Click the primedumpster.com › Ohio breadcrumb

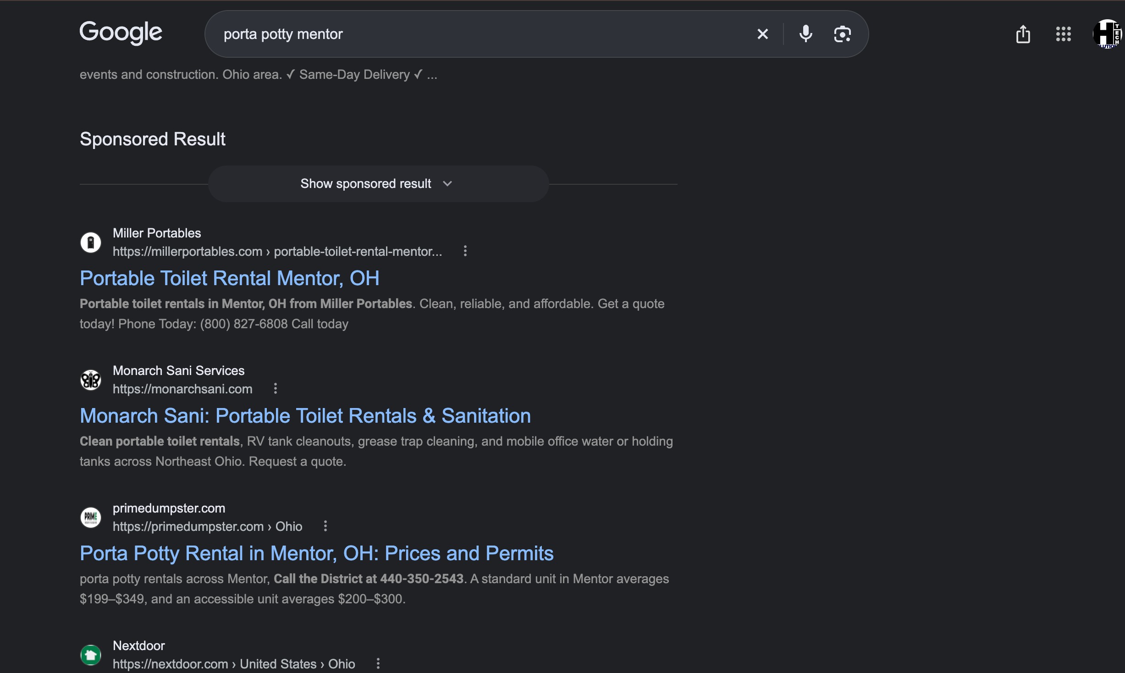207,526
